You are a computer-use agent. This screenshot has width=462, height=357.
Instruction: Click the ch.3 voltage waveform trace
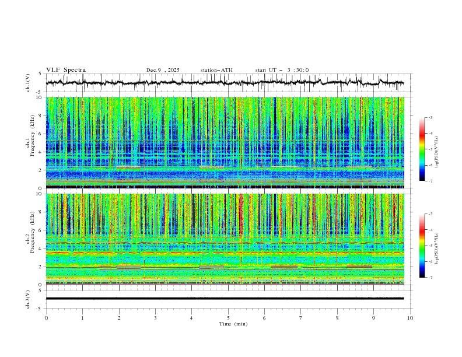[225, 299]
